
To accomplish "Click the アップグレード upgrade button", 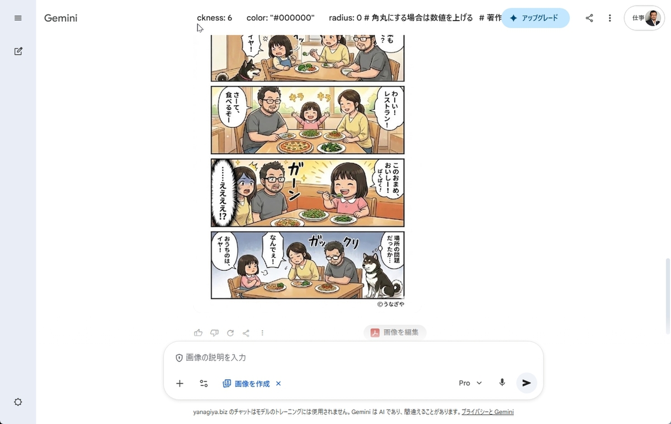I will (x=535, y=18).
